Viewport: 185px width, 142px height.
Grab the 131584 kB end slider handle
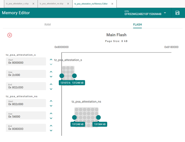click(x=98, y=117)
